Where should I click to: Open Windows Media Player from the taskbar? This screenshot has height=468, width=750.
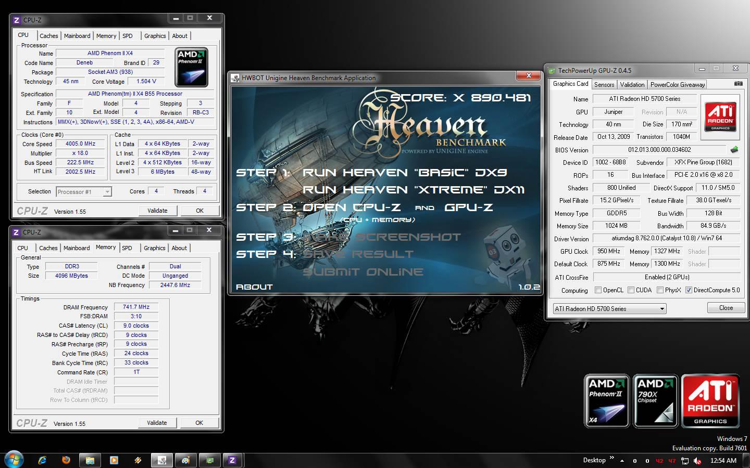[x=114, y=460]
